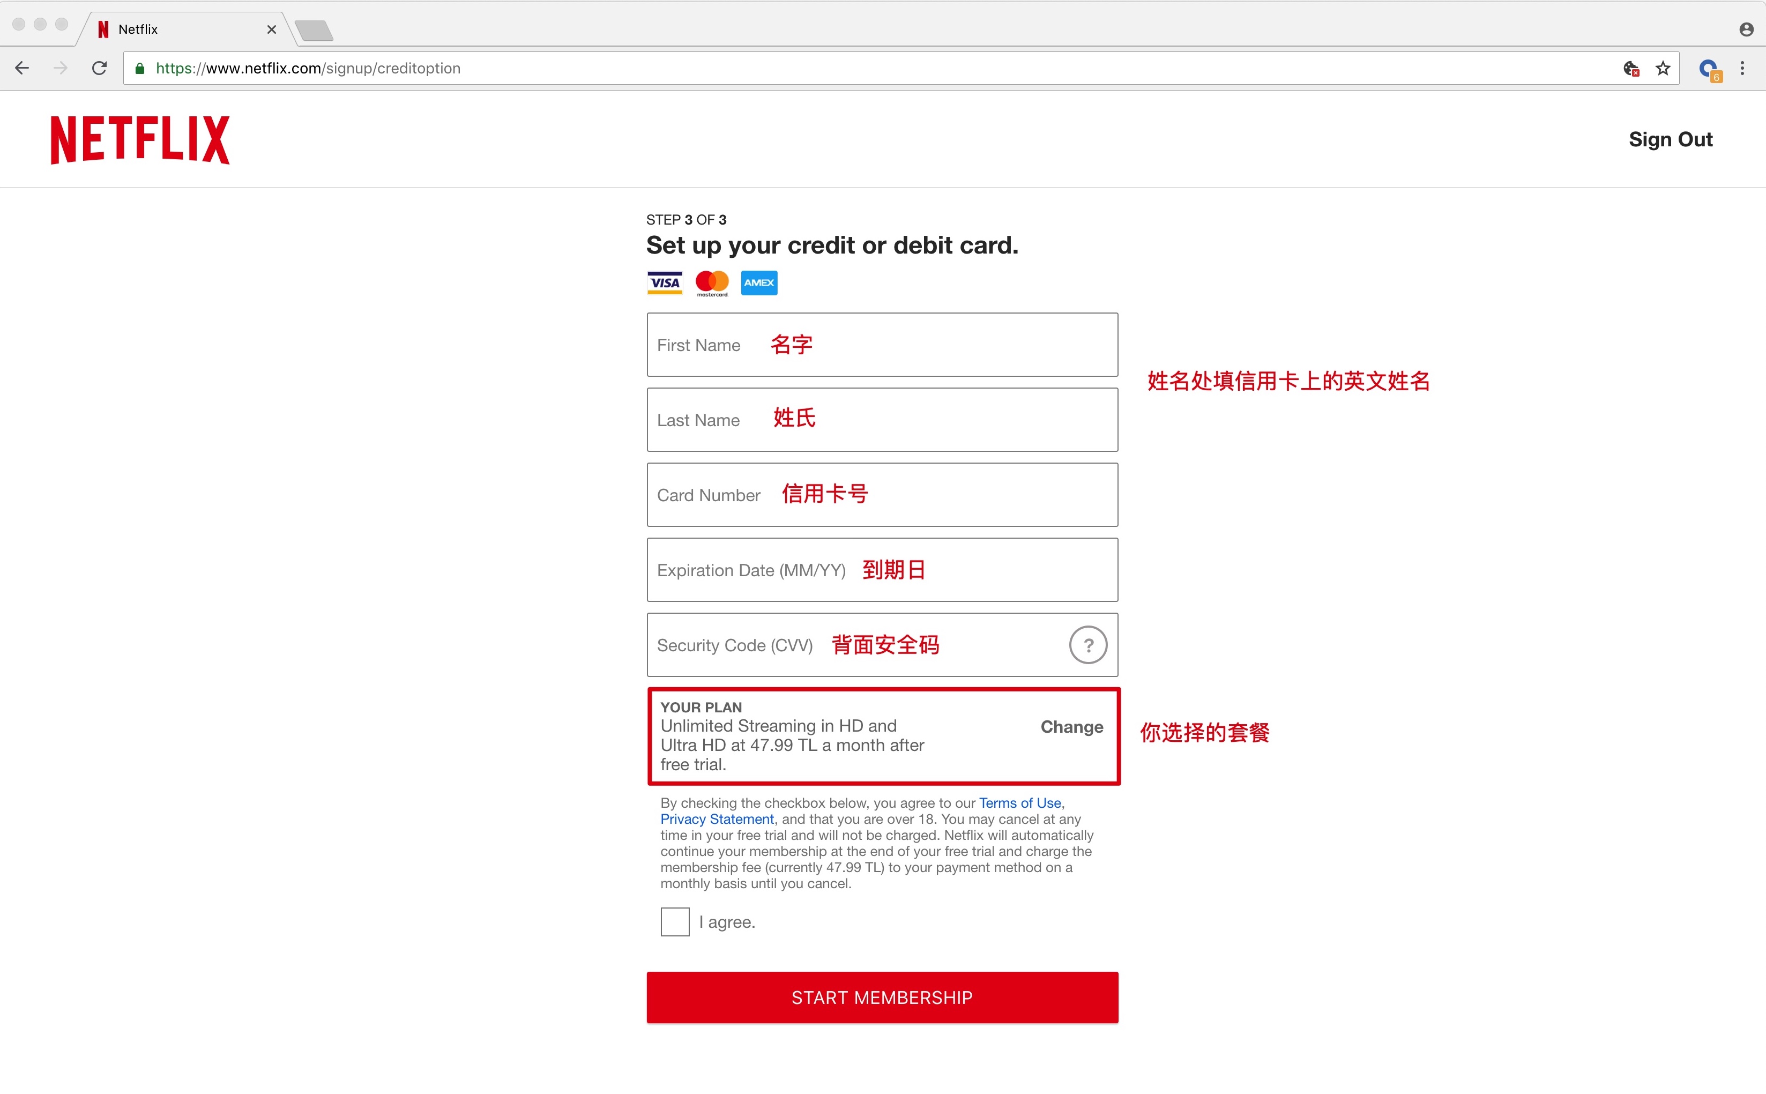Open Chrome three-dot menu
1766x1094 pixels.
[x=1742, y=68]
